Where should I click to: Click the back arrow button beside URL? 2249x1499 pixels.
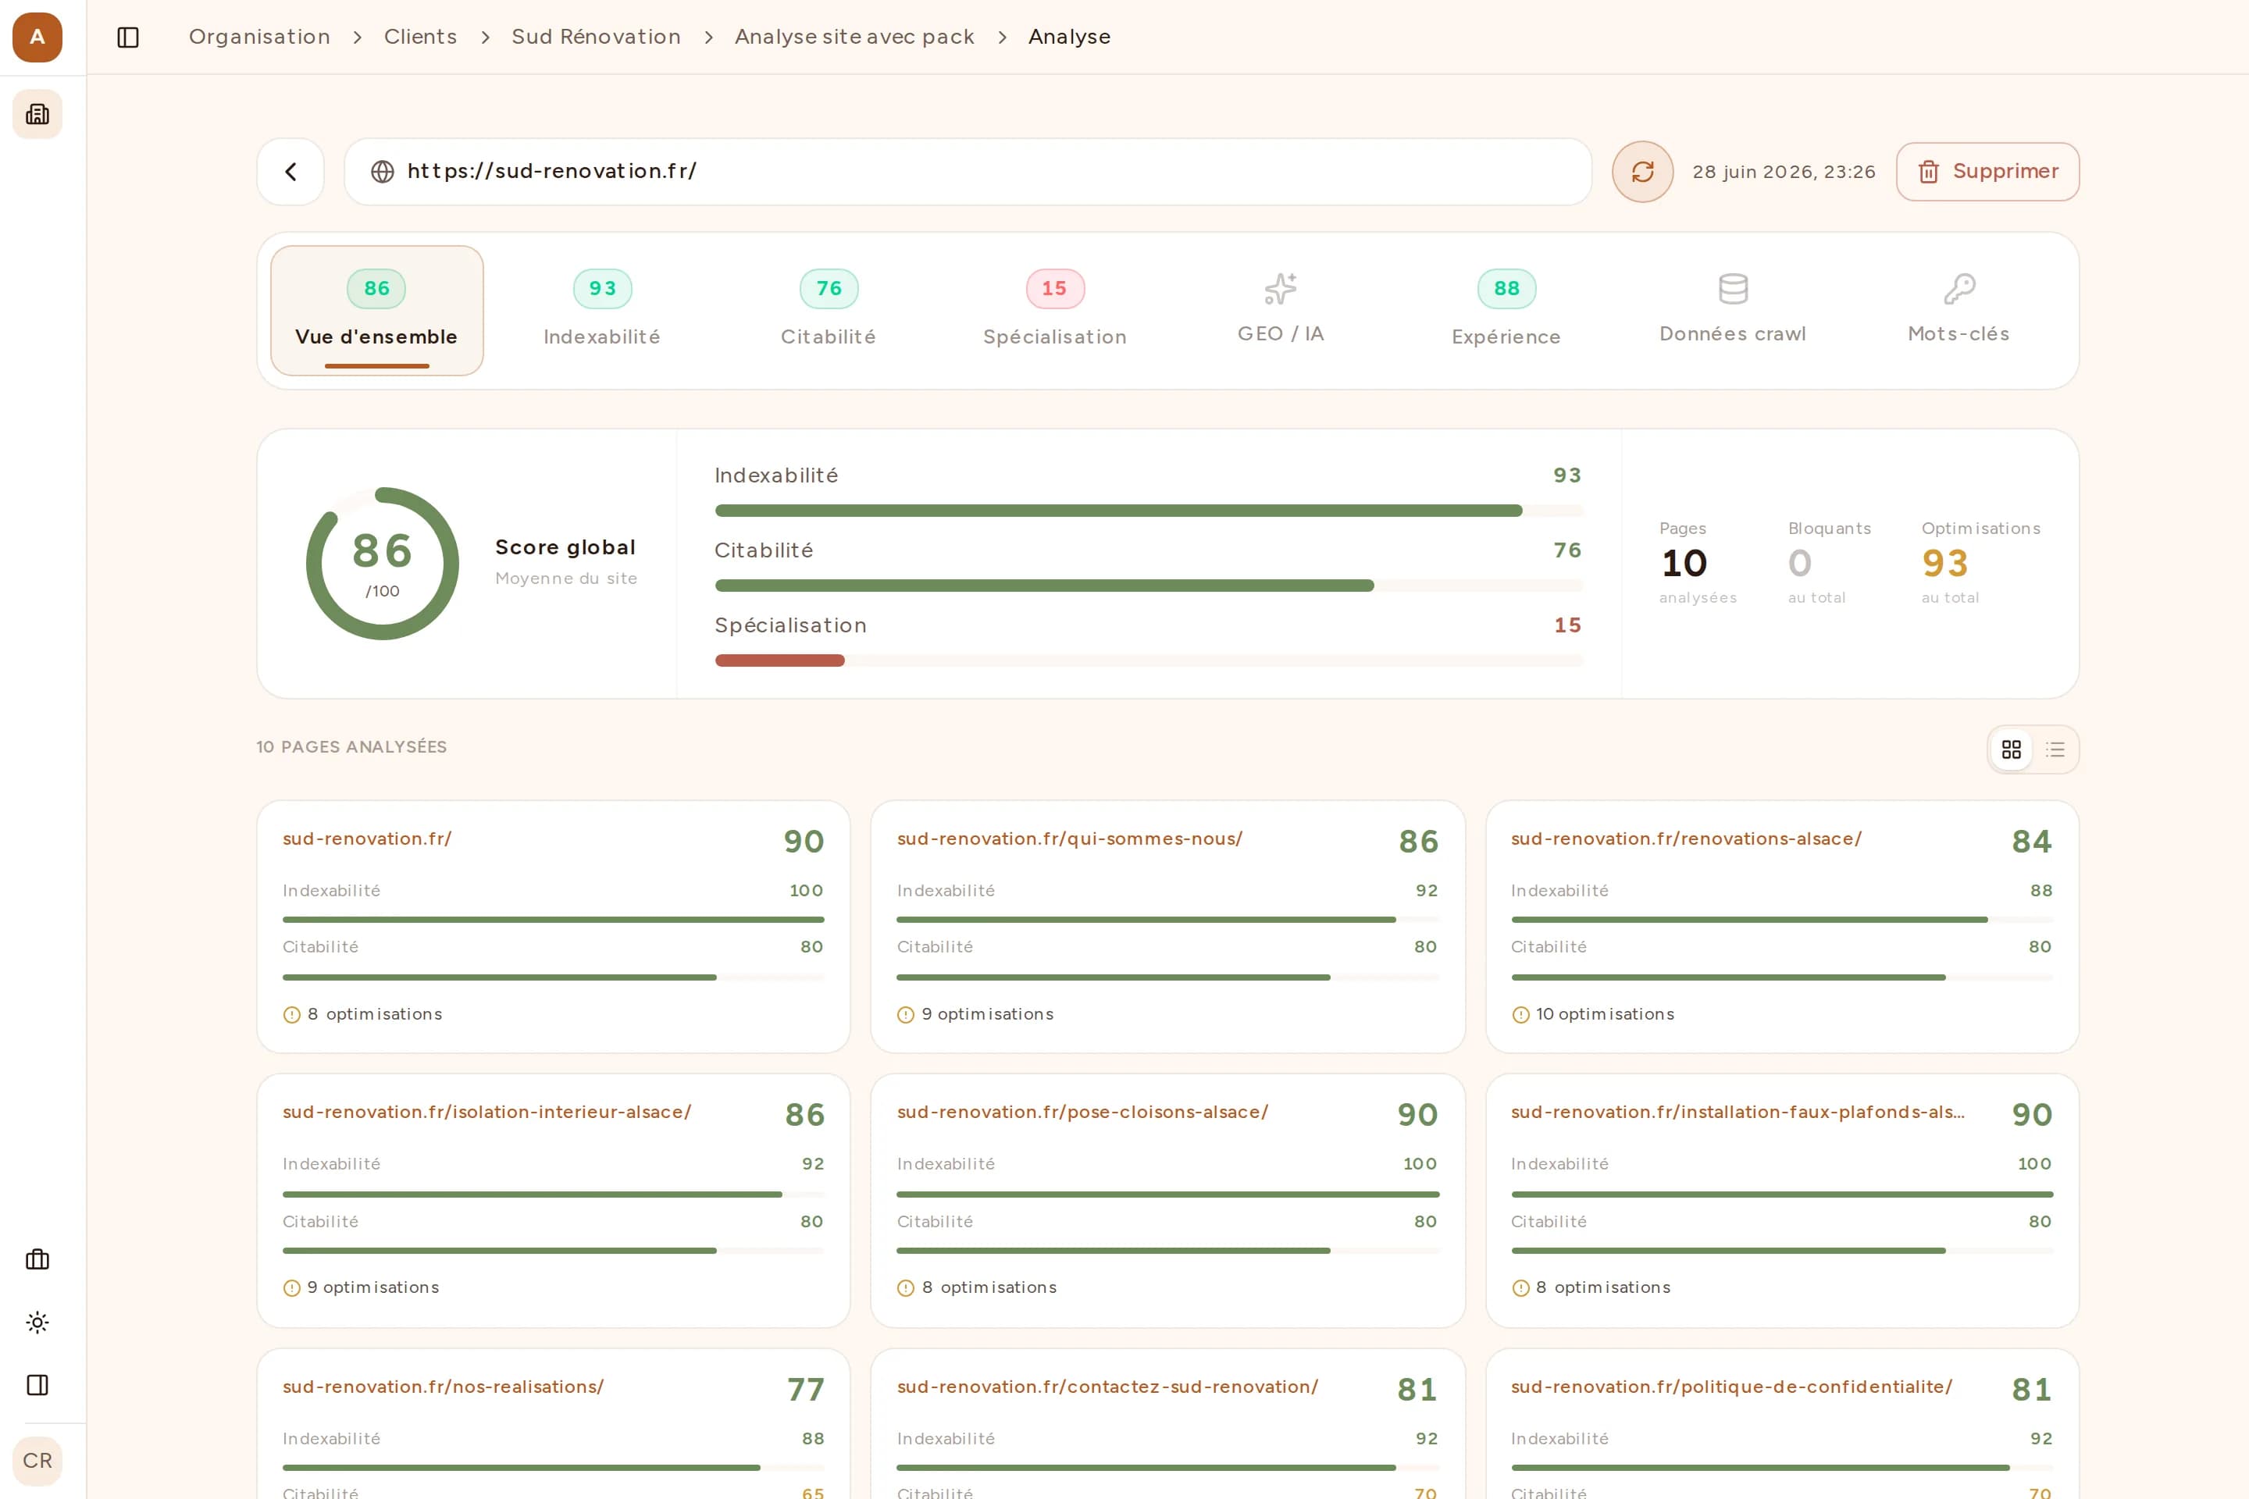[x=290, y=171]
